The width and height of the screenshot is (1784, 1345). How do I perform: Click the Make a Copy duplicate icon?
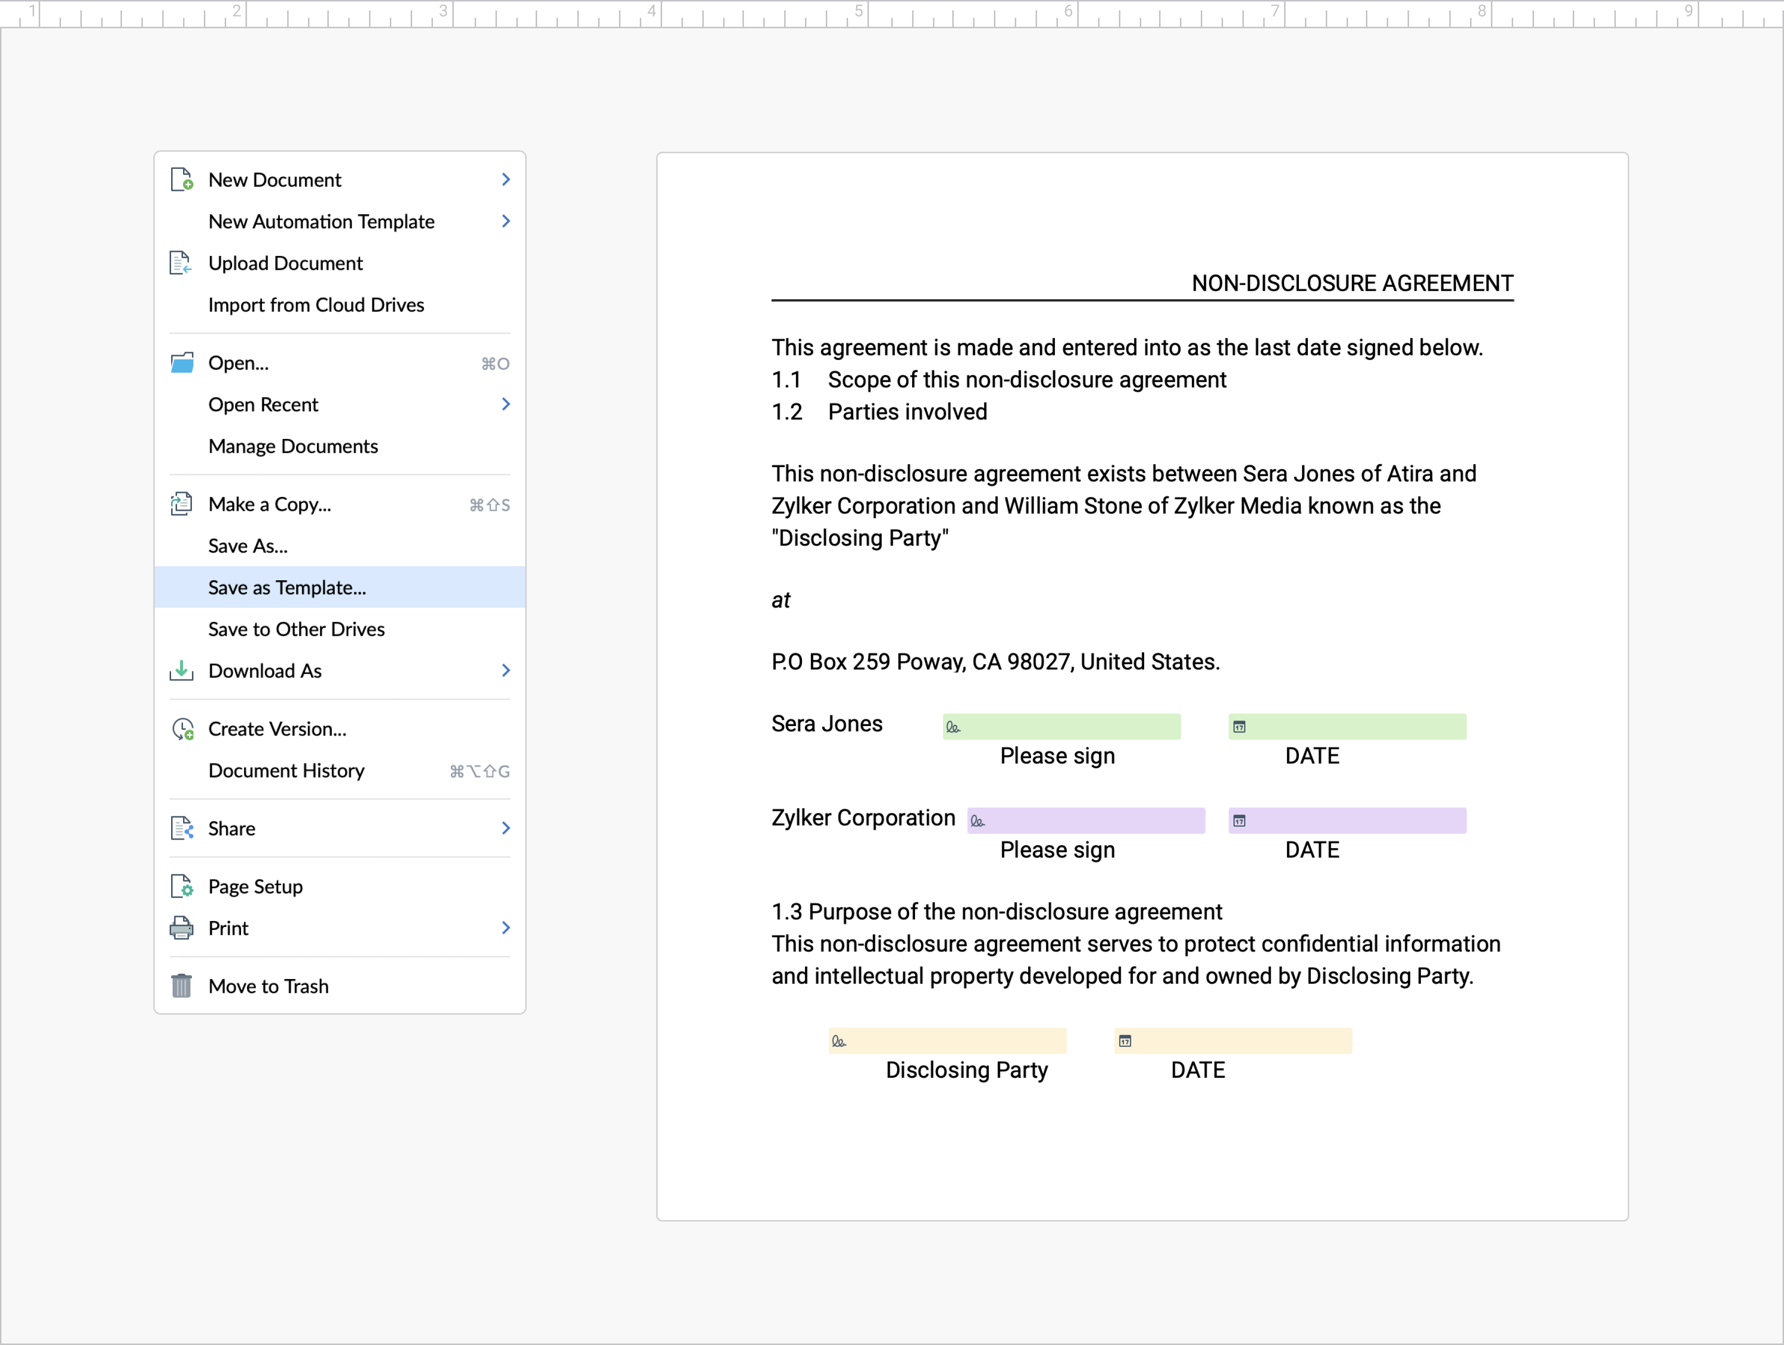(181, 503)
